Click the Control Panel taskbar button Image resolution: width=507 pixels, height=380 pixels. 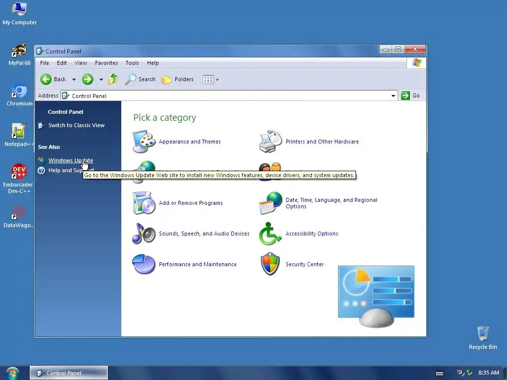pos(69,373)
